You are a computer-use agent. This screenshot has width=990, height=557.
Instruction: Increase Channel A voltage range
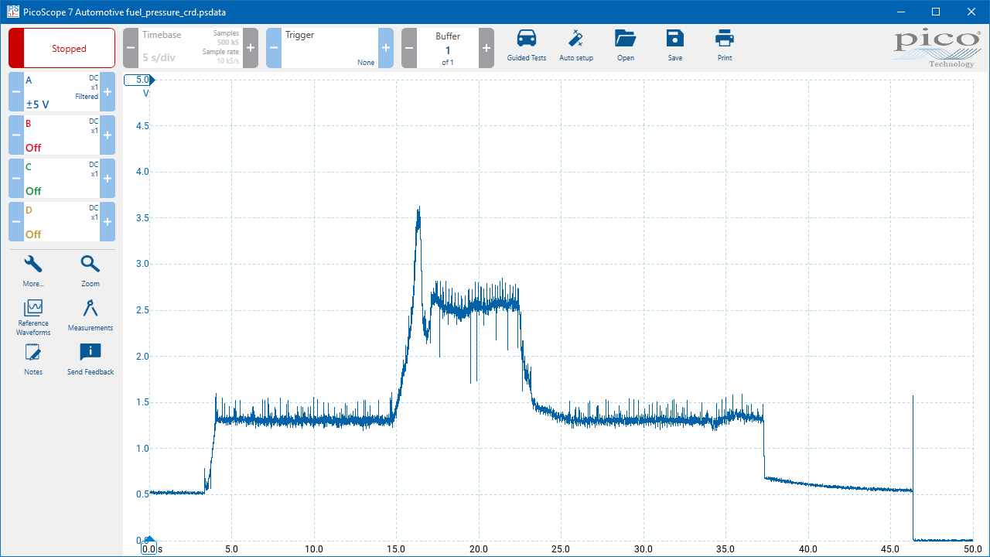tap(108, 92)
